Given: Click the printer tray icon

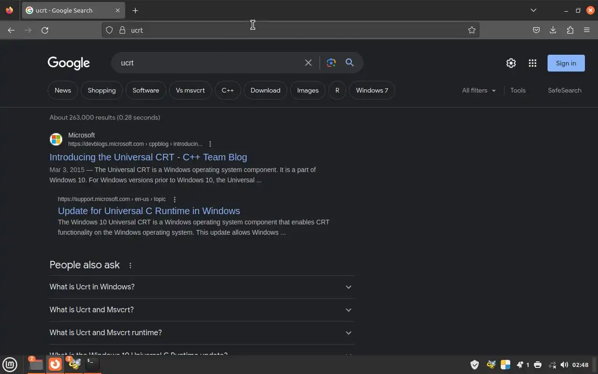Looking at the screenshot, I should pyautogui.click(x=538, y=365).
